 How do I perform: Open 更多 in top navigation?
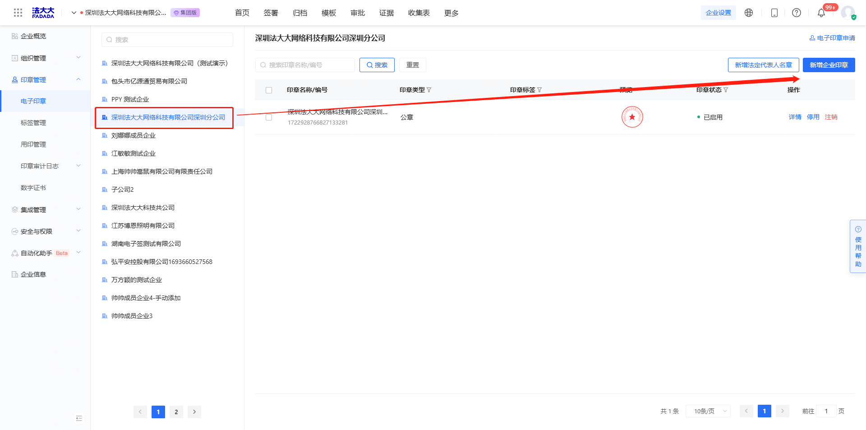pyautogui.click(x=451, y=13)
